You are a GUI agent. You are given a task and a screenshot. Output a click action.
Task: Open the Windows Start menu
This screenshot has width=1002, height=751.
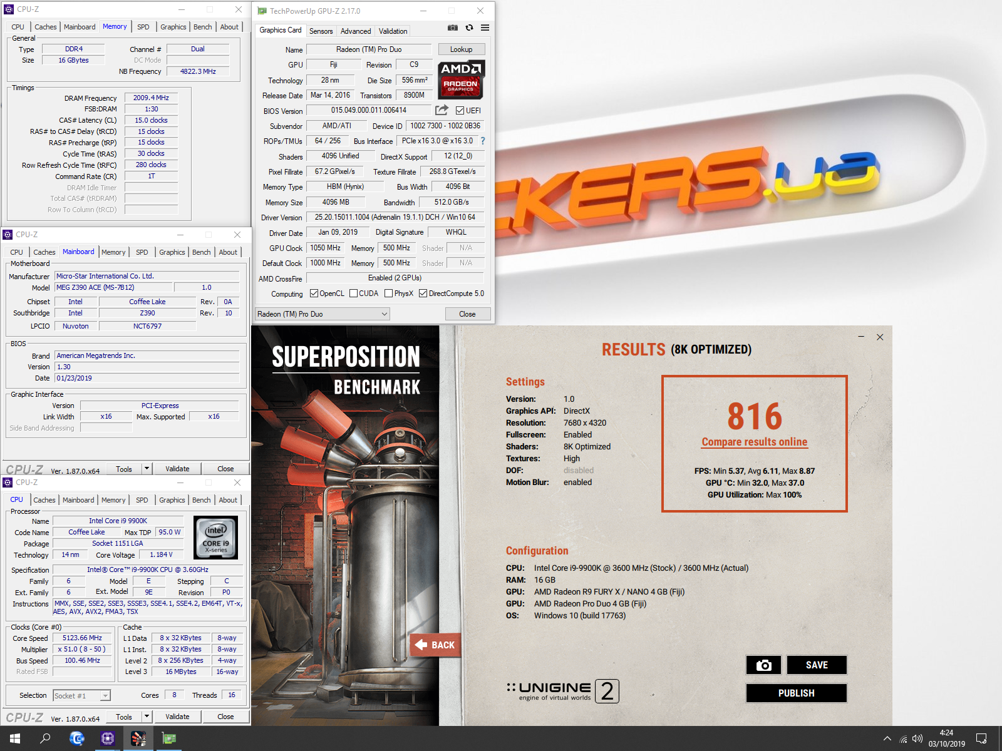coord(15,738)
